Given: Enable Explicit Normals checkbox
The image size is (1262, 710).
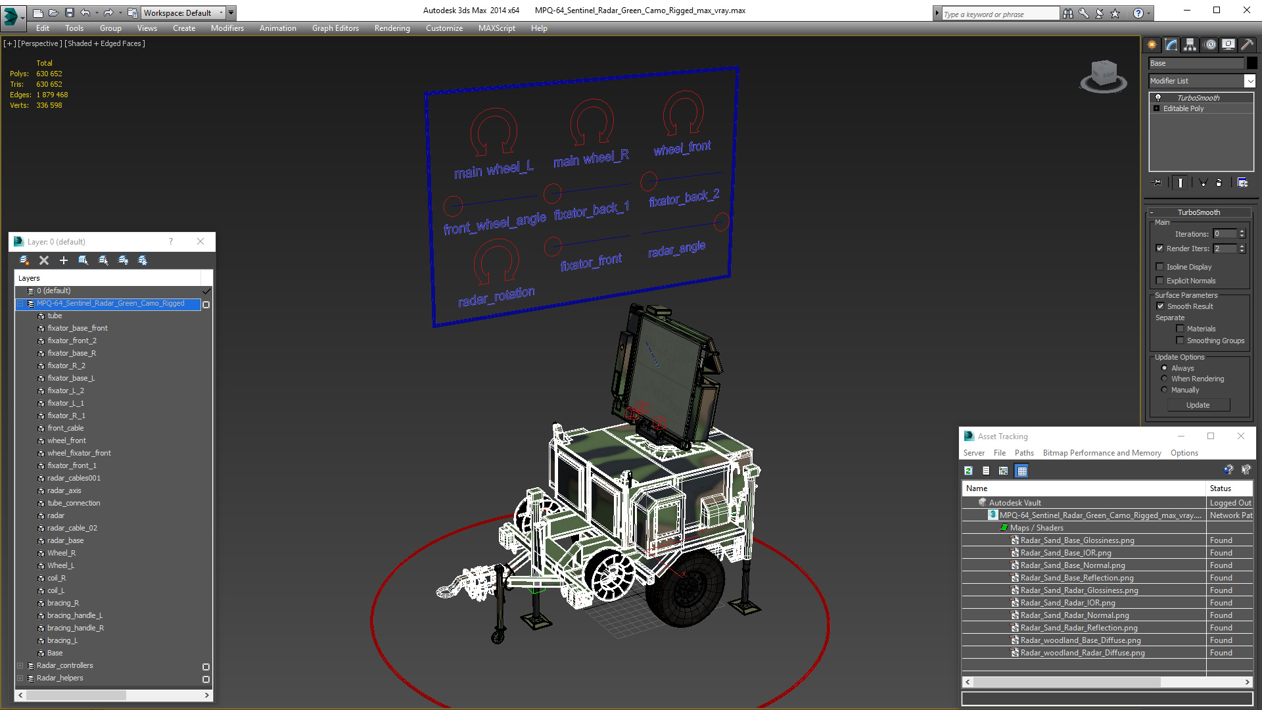Looking at the screenshot, I should [1160, 281].
